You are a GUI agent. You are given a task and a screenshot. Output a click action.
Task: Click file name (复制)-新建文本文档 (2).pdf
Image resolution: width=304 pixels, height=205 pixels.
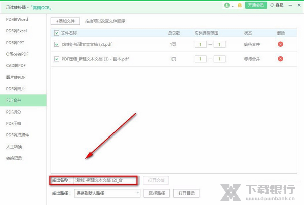coord(87,44)
